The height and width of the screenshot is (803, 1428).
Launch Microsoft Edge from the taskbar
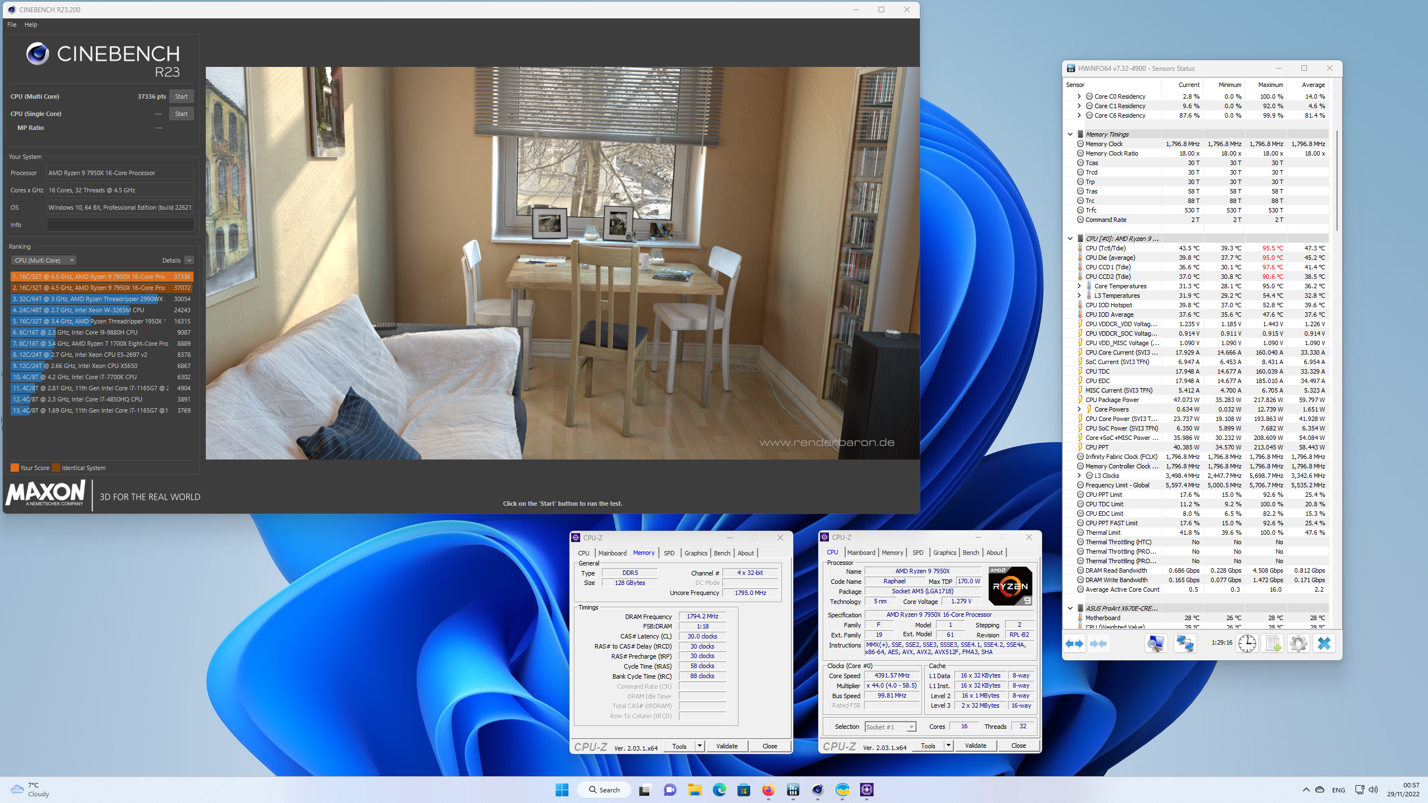click(x=720, y=790)
